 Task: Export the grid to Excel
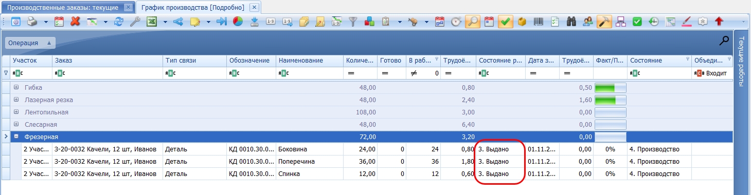point(152,22)
